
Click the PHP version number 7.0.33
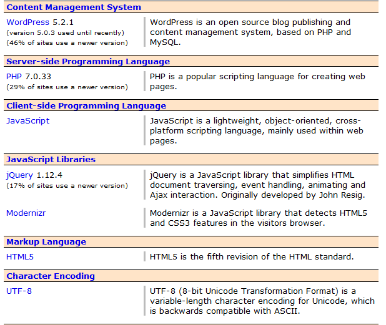[x=38, y=77]
